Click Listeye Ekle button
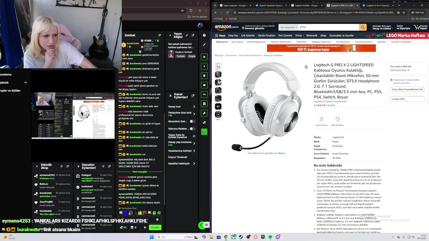Viewport: 429px width, 241px height. point(407,99)
